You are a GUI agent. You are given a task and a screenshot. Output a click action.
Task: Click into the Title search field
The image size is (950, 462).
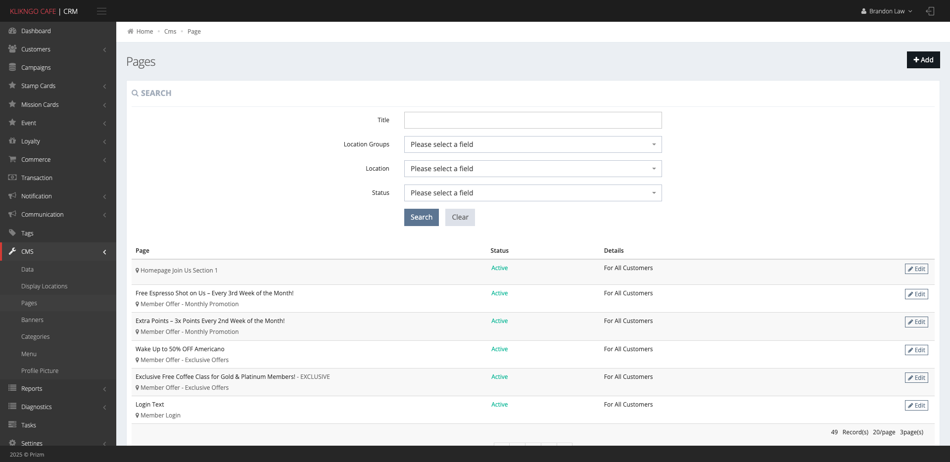coord(533,120)
